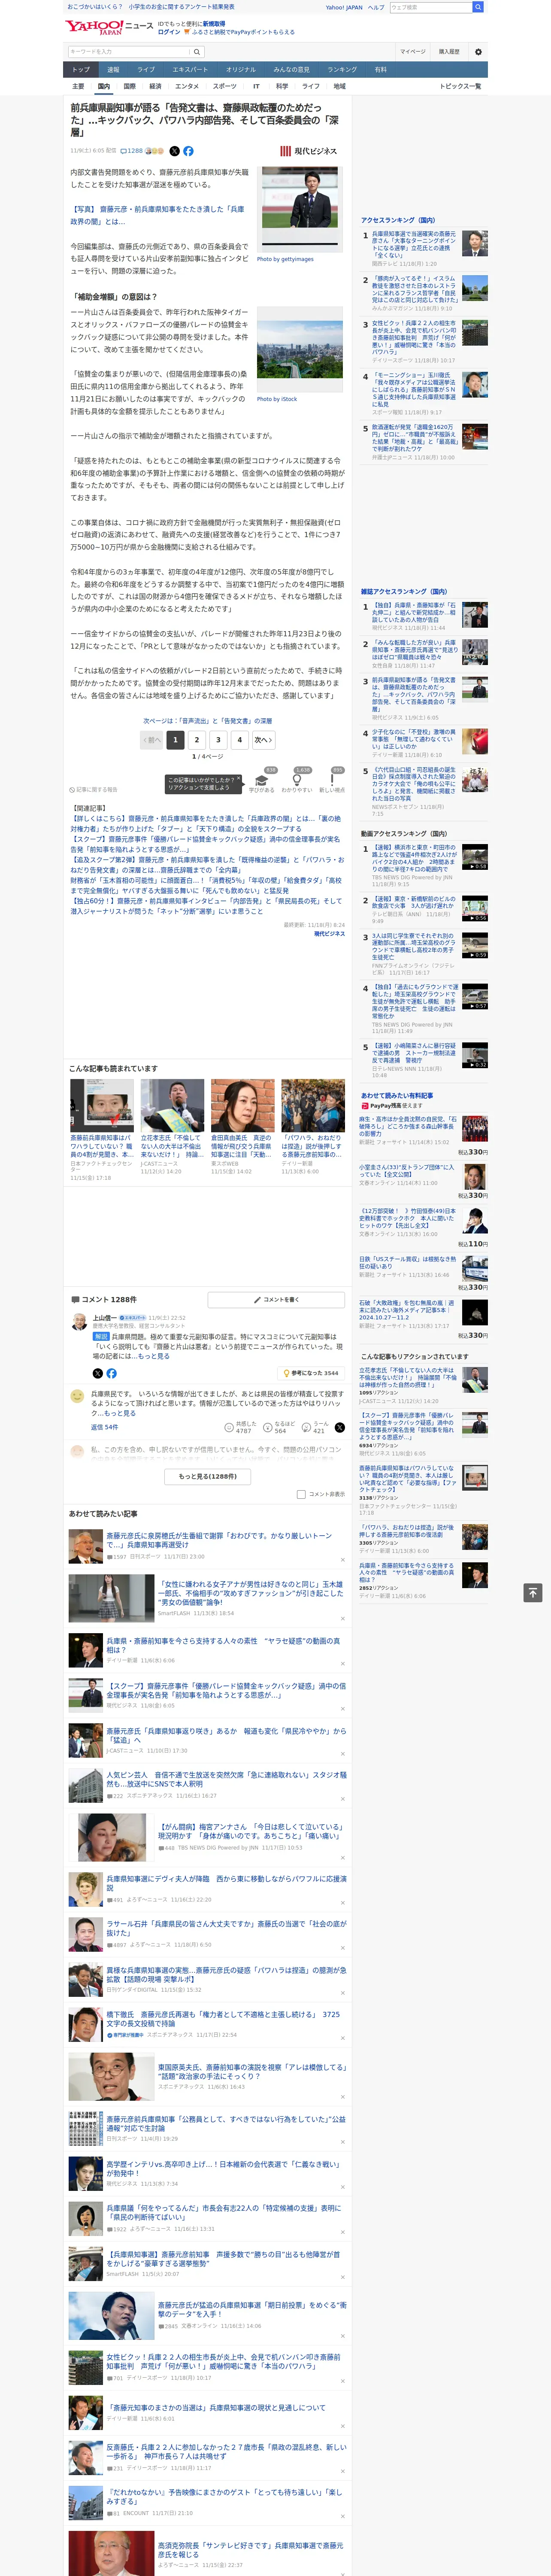The height and width of the screenshot is (2576, 551).
Task: Select IT category tab
Action: click(x=256, y=86)
